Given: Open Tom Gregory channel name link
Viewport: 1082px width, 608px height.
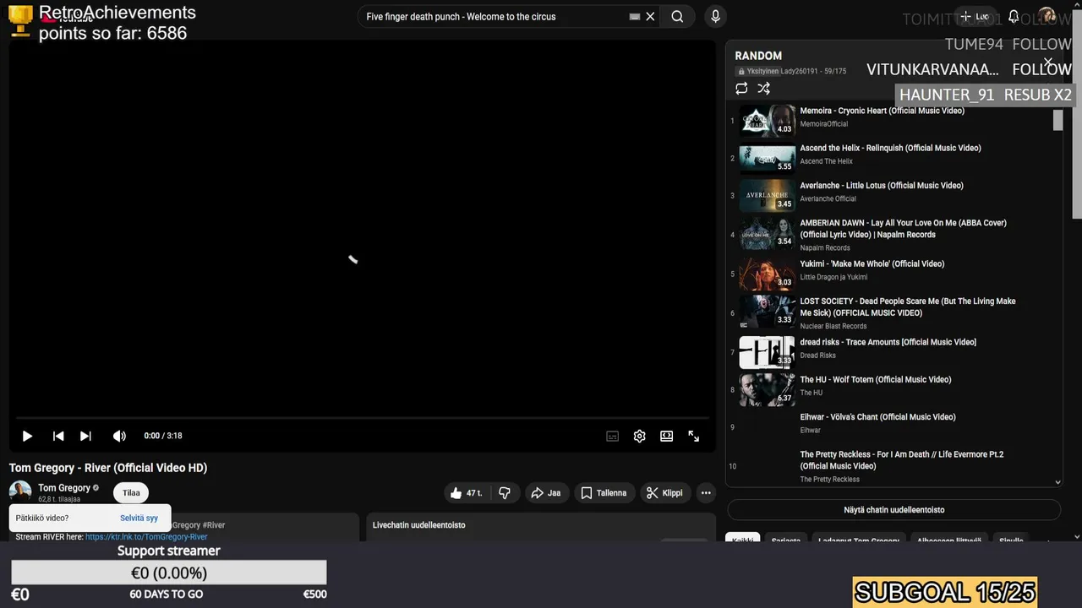Looking at the screenshot, I should (64, 488).
